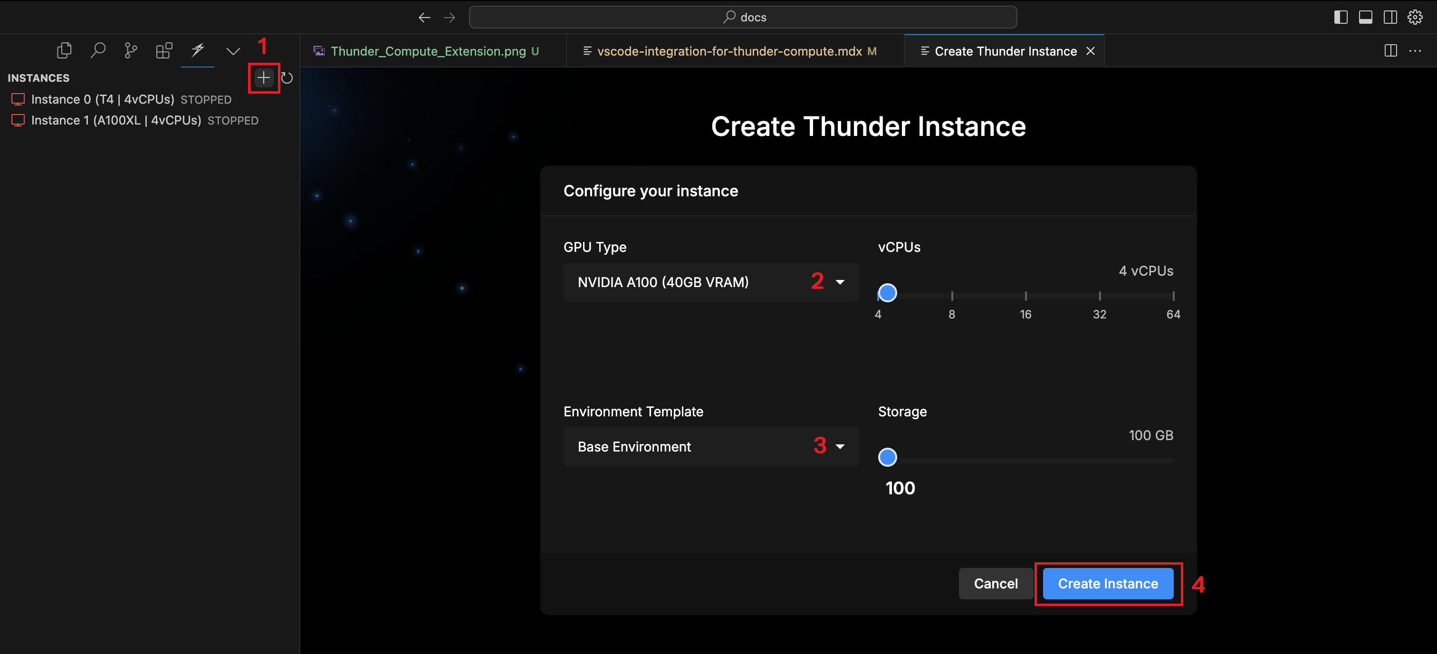Click the '100 GB' storage label
1437x654 pixels.
[1151, 436]
